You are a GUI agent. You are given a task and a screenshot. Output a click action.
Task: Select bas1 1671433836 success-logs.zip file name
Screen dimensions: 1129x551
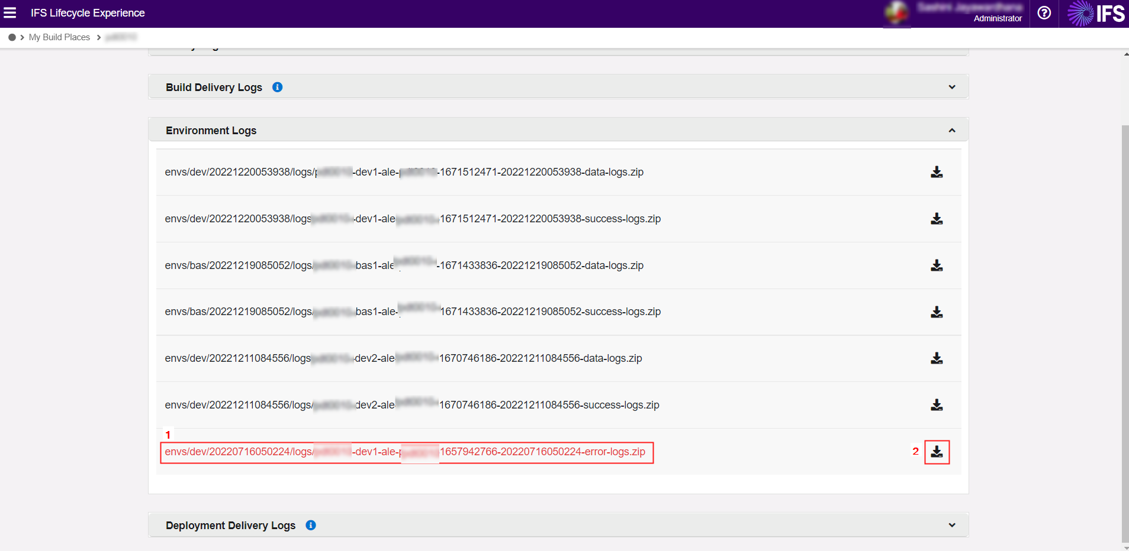point(413,312)
